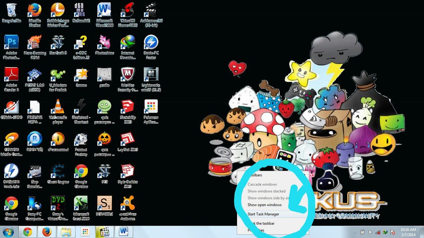Click the Avidemux clapperboard taskbar button

pyautogui.click(x=105, y=232)
